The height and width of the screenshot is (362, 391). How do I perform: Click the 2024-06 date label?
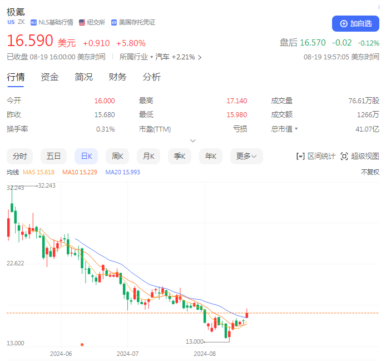click(x=61, y=354)
